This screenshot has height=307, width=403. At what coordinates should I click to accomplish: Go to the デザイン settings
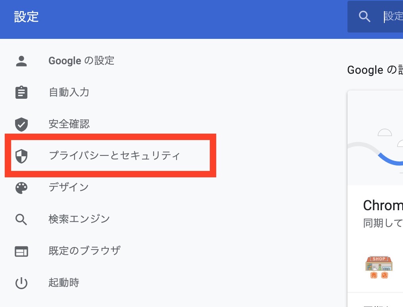(69, 187)
